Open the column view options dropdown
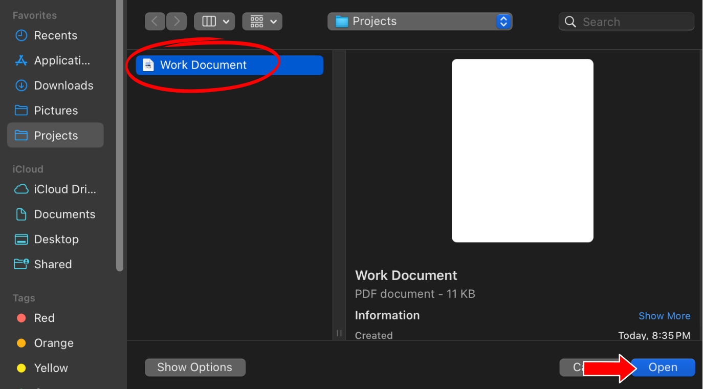Image resolution: width=703 pixels, height=389 pixels. coord(215,21)
